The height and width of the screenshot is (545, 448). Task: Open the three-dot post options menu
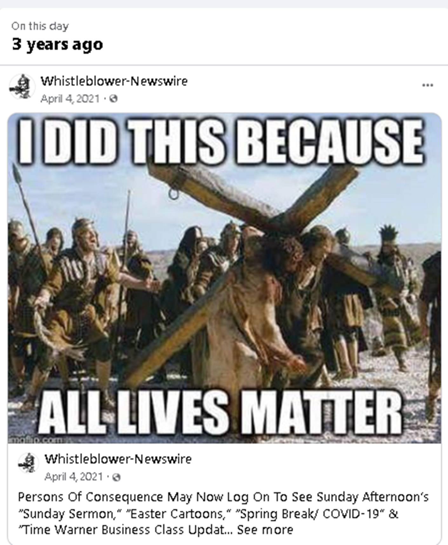[x=427, y=85]
